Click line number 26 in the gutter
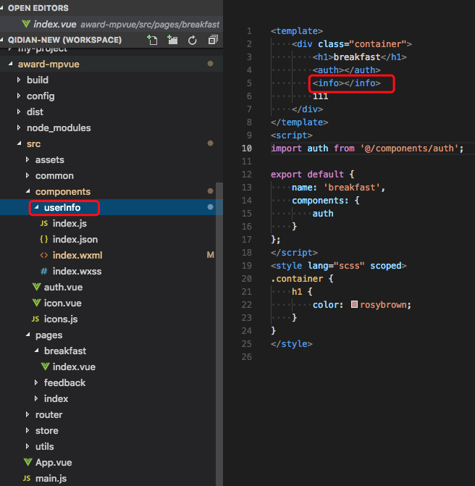 point(247,357)
